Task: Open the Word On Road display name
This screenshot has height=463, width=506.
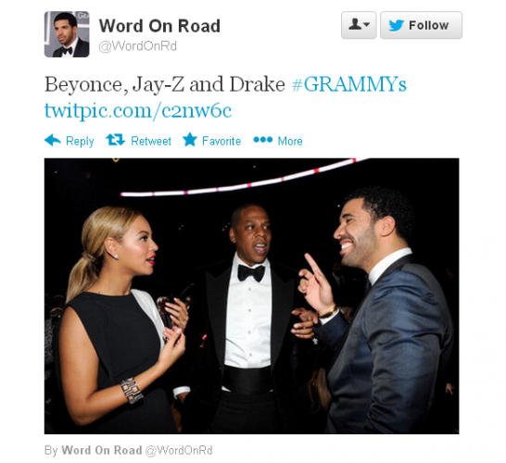Action: [x=159, y=26]
